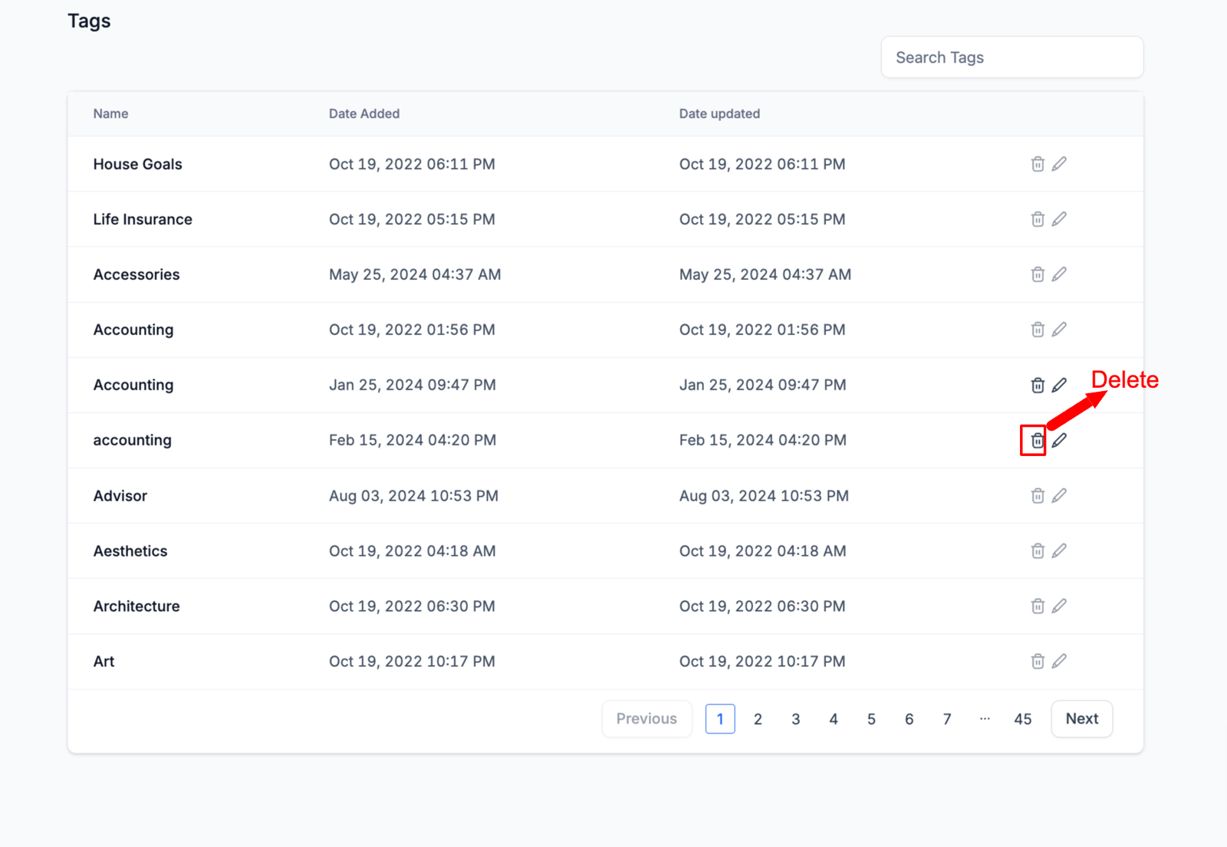The image size is (1227, 847).
Task: Edit the House Goals tag
Action: pos(1059,164)
